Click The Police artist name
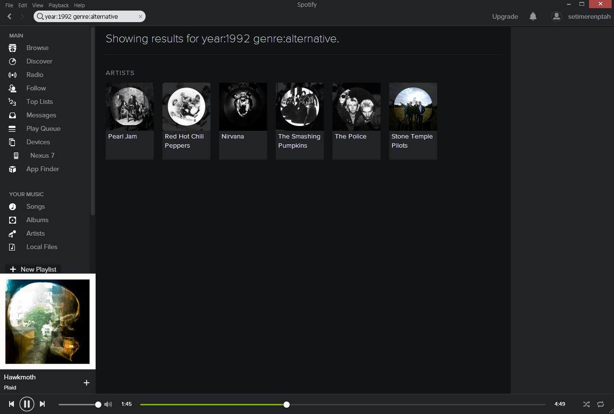Image resolution: width=614 pixels, height=414 pixels. click(351, 137)
